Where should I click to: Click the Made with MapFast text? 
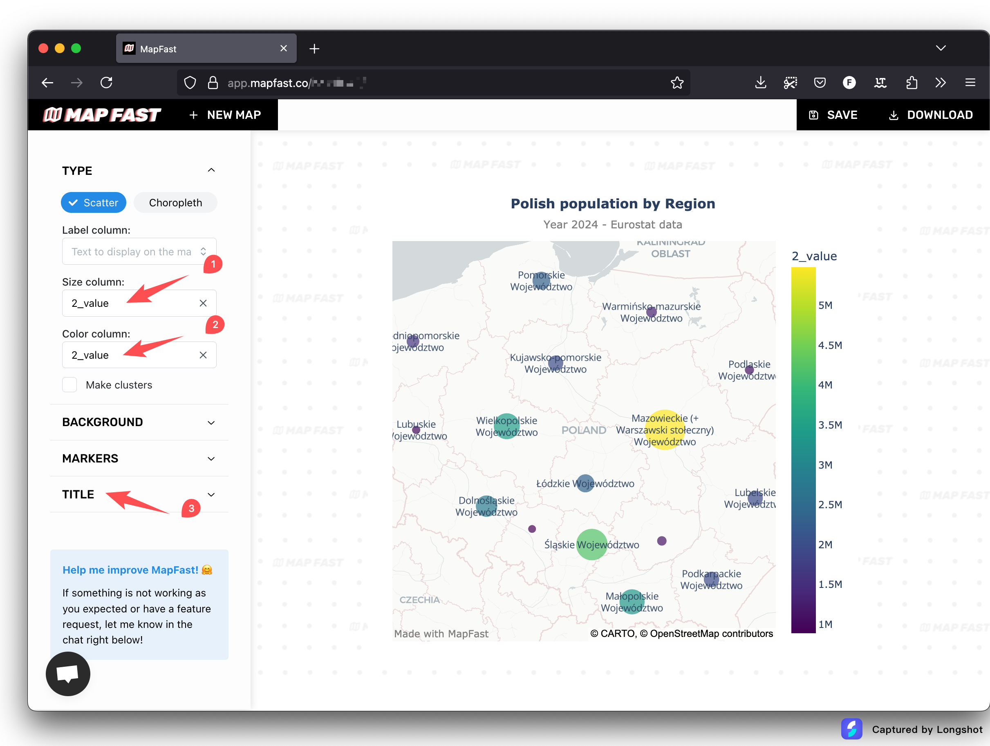[x=441, y=633]
